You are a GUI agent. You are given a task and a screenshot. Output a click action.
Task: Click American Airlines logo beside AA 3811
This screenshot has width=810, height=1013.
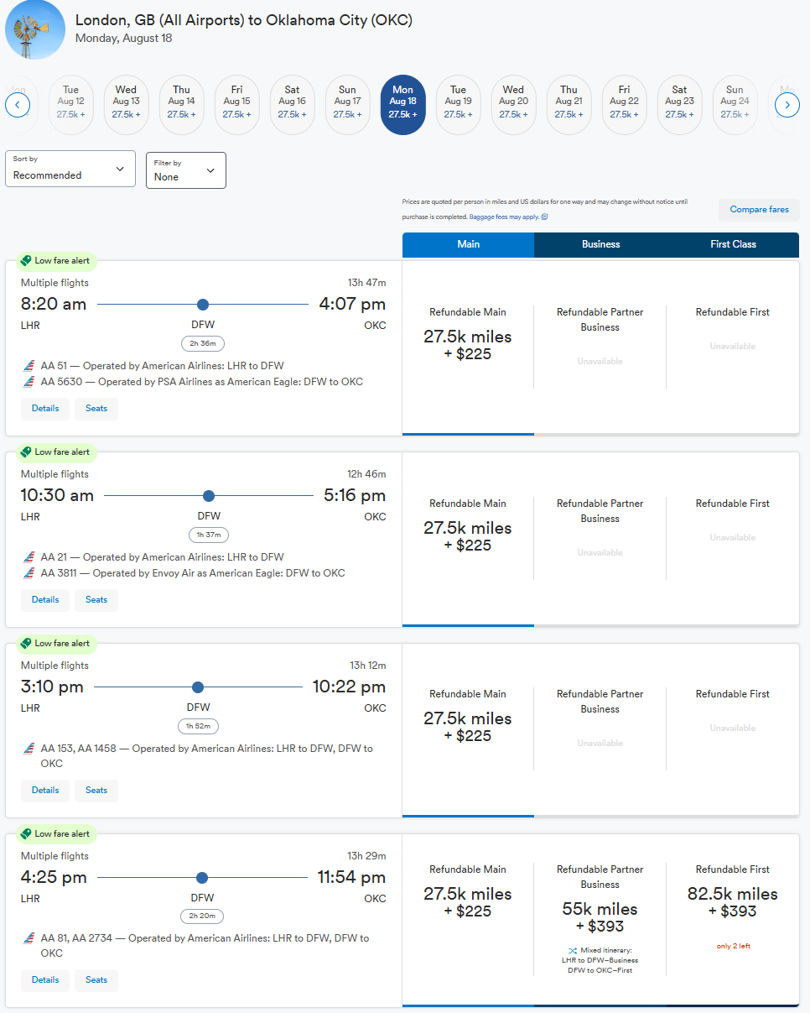tap(29, 573)
